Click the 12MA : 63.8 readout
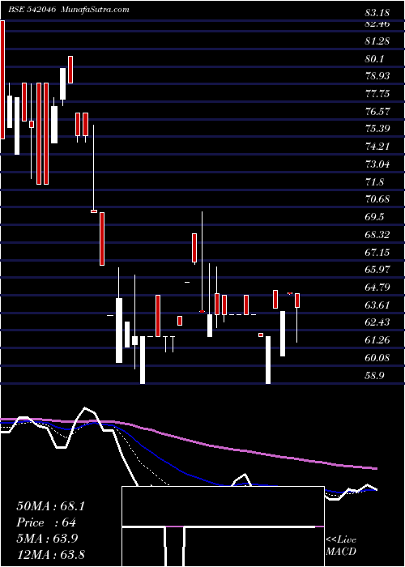This screenshot has width=405, height=567. pos(50,554)
